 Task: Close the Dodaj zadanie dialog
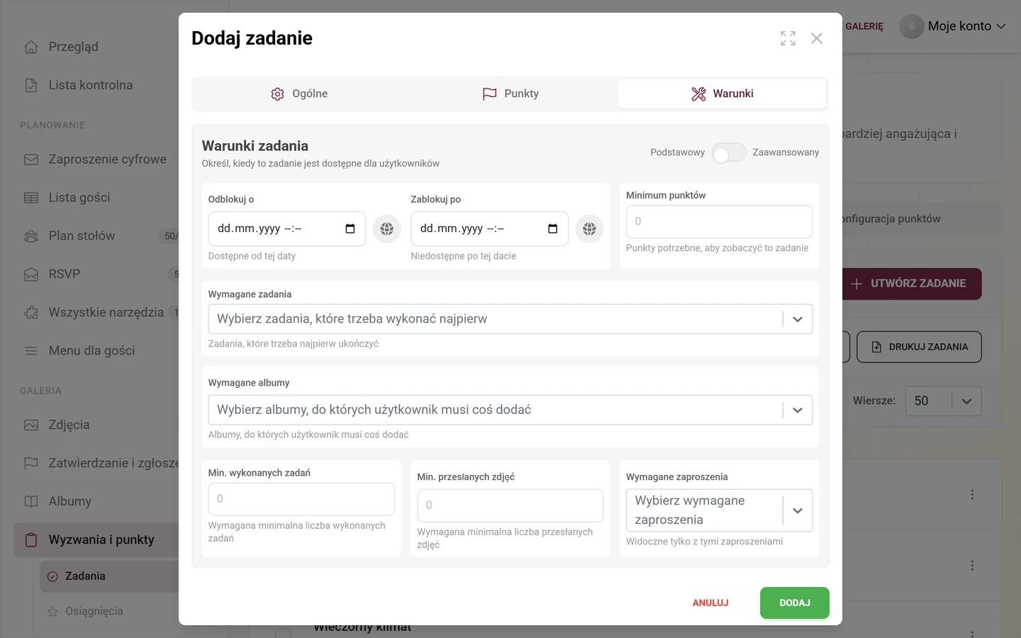(817, 38)
